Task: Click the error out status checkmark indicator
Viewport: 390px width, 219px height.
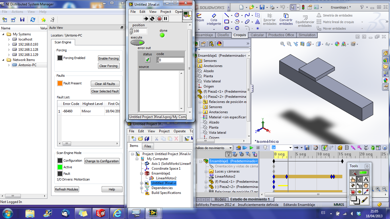Action: tap(148, 60)
